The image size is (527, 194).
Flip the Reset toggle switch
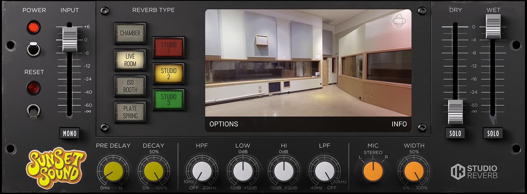click(x=33, y=111)
